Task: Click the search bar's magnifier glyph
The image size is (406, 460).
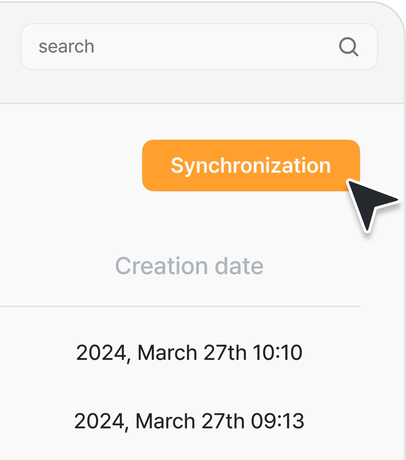Action: [348, 47]
